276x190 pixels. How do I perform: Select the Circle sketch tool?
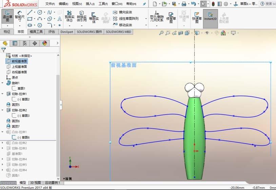40,12
